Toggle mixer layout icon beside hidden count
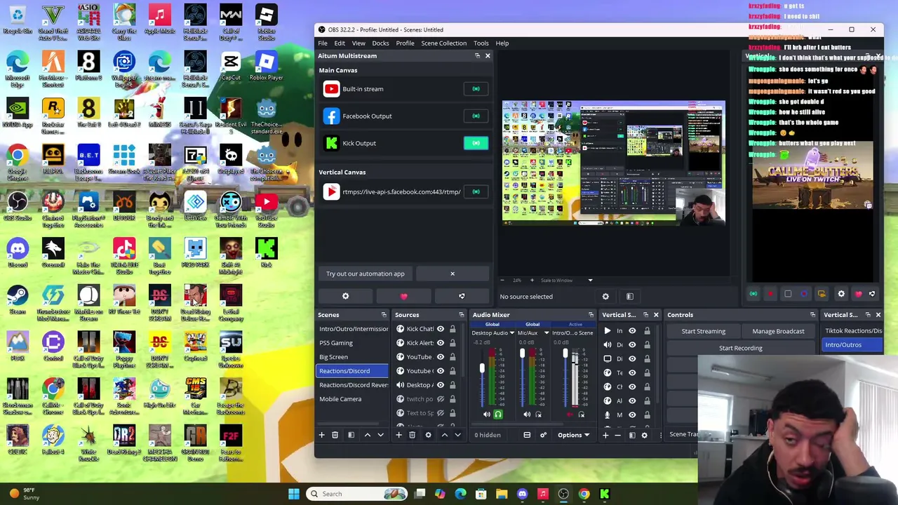Viewport: 898px width, 505px height. [527, 435]
